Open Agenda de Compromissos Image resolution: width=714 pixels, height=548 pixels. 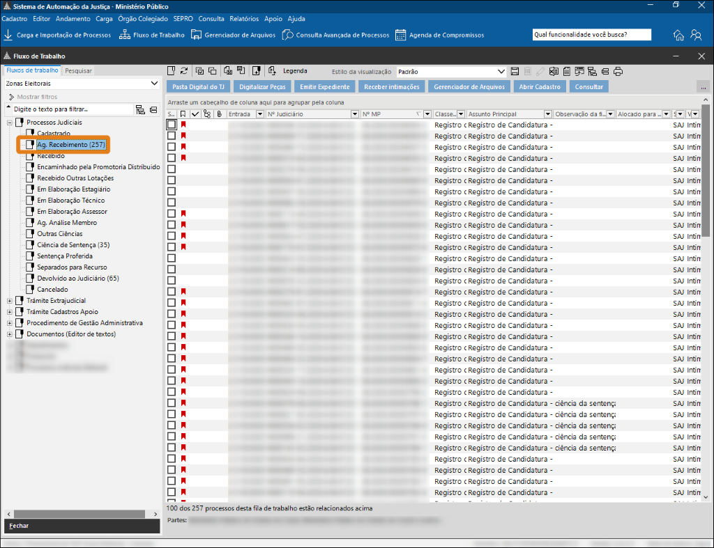439,35
